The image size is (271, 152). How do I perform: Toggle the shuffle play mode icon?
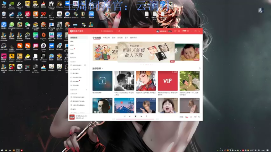(124, 116)
